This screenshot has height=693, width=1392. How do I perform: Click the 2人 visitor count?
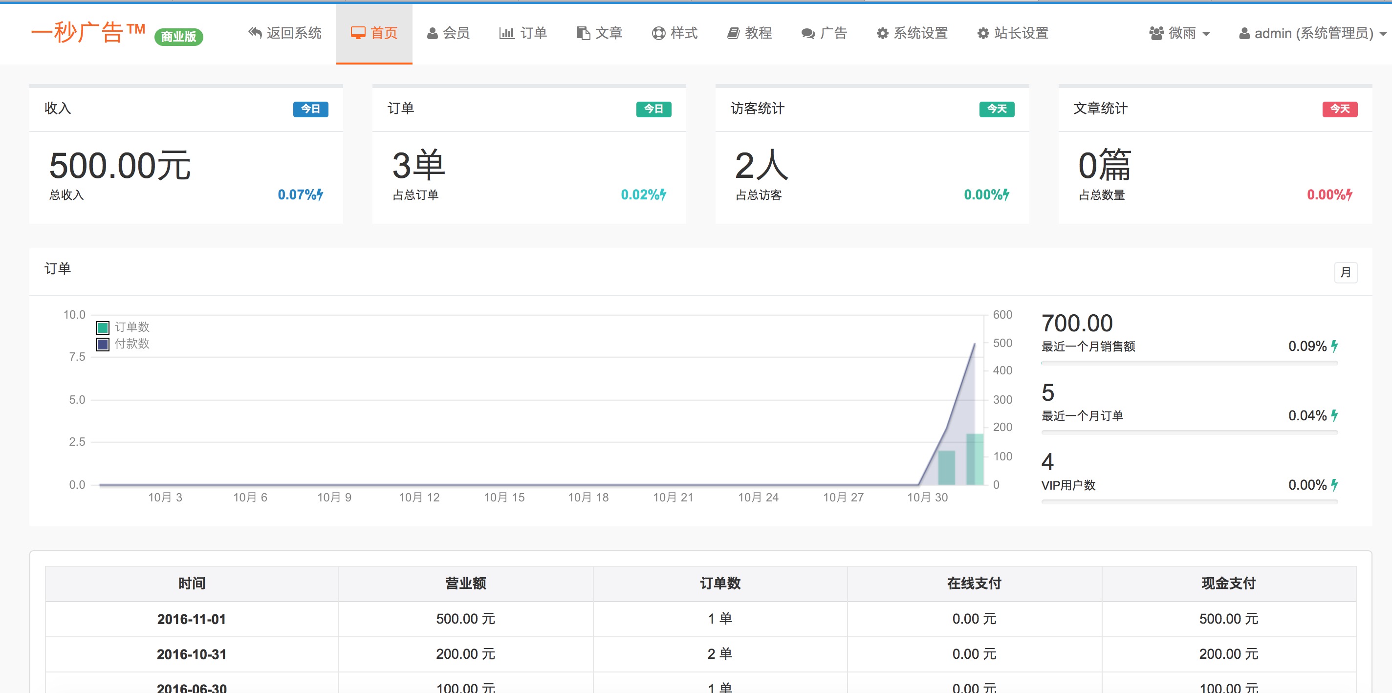[x=761, y=165]
